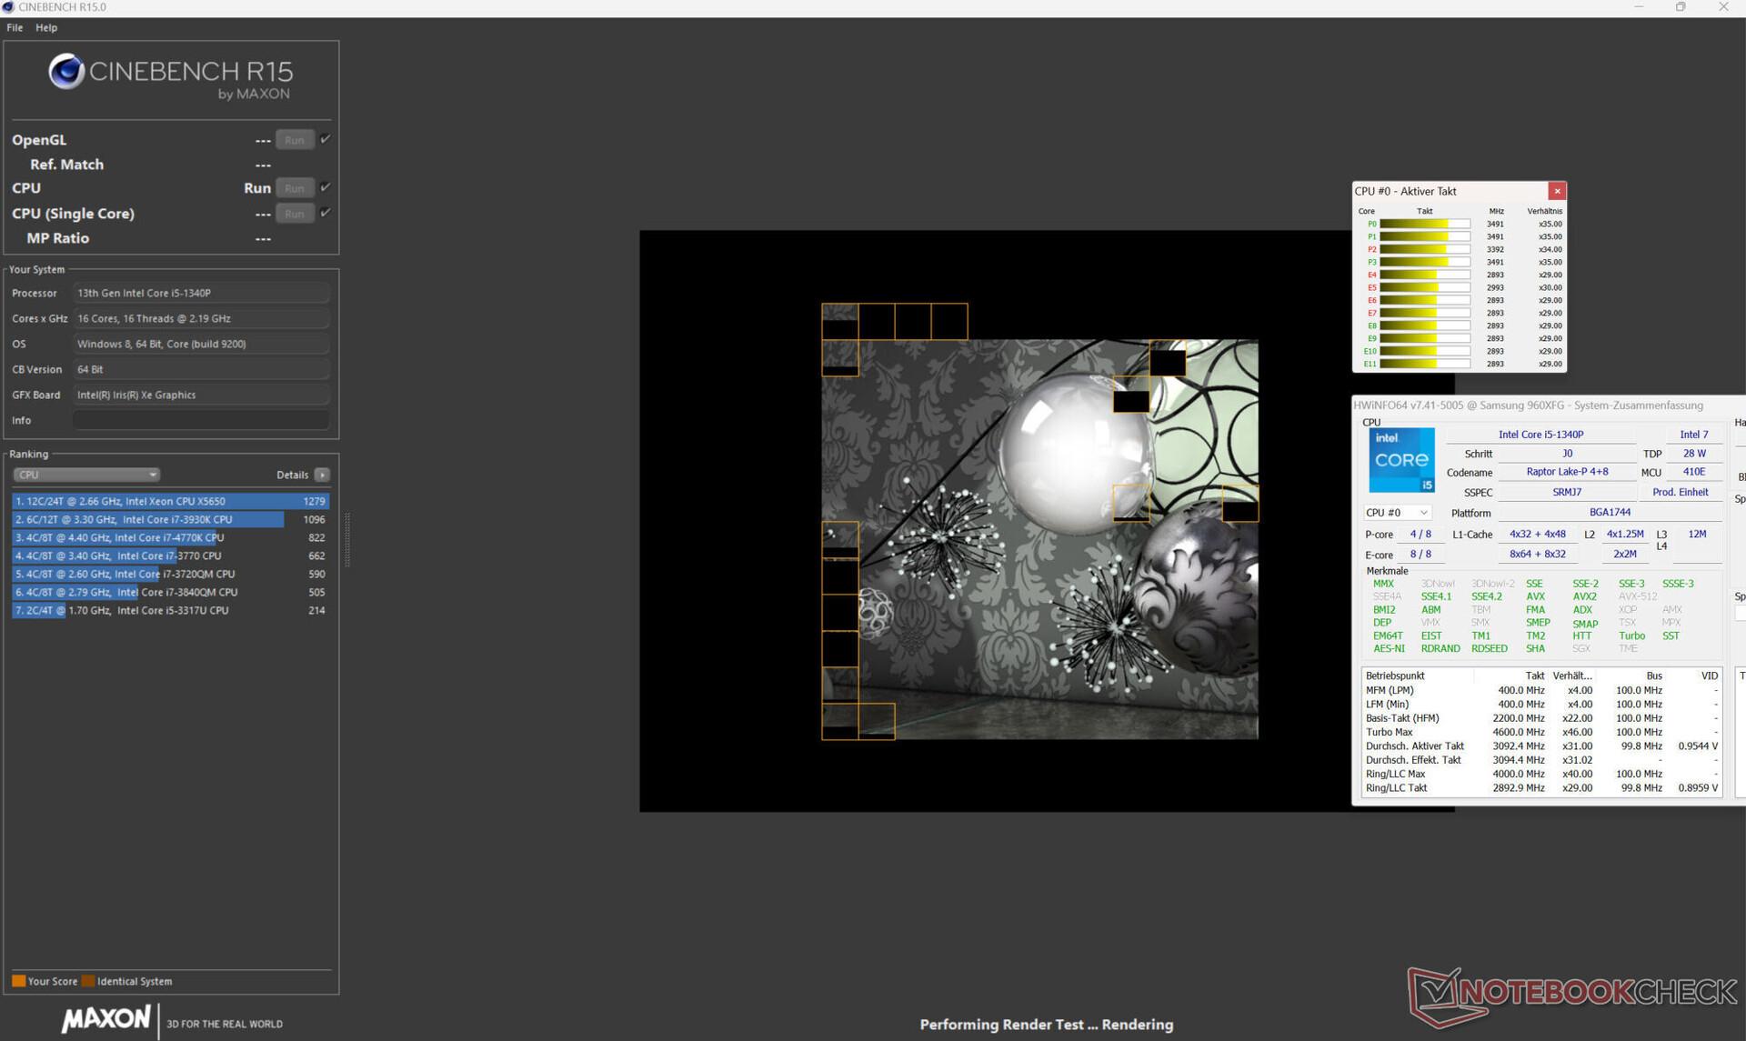Click the Identical System legend square
1746x1041 pixels.
(x=88, y=981)
